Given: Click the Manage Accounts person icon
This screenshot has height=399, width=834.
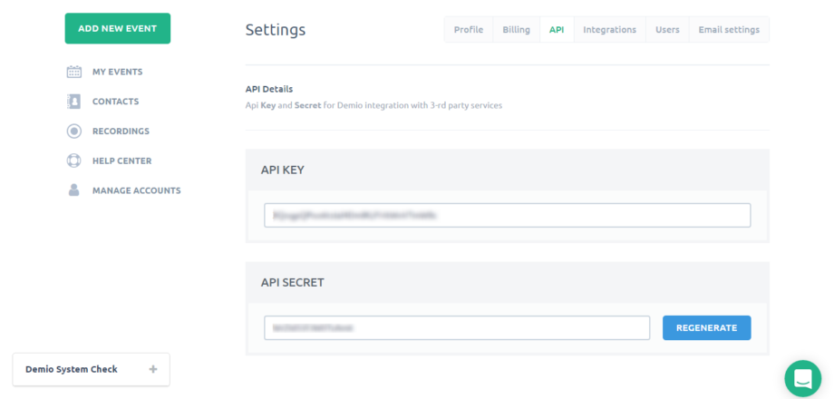Looking at the screenshot, I should (74, 190).
